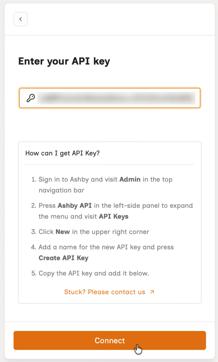This screenshot has width=218, height=362.
Task: Click 'the menu and visit' text in step 2
Action: (68, 217)
